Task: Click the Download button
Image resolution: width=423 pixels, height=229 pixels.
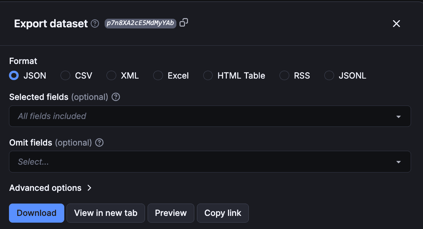Action: pos(36,213)
